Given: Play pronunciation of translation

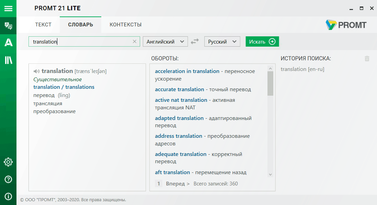Looking at the screenshot, I should (36, 71).
